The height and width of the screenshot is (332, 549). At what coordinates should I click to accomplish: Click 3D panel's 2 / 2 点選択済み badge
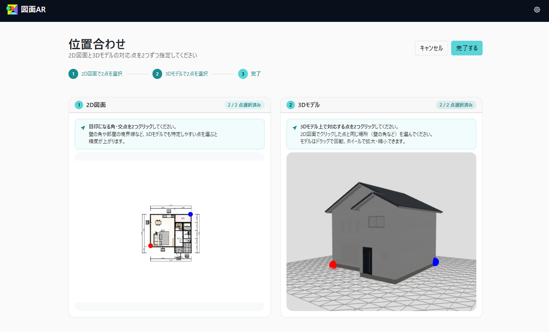[x=456, y=105]
